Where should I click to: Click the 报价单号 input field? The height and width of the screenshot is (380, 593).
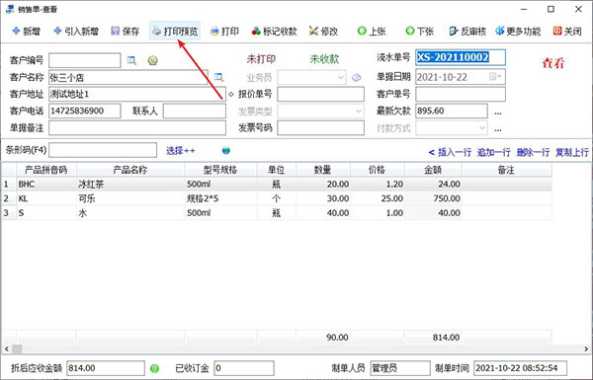[x=320, y=94]
